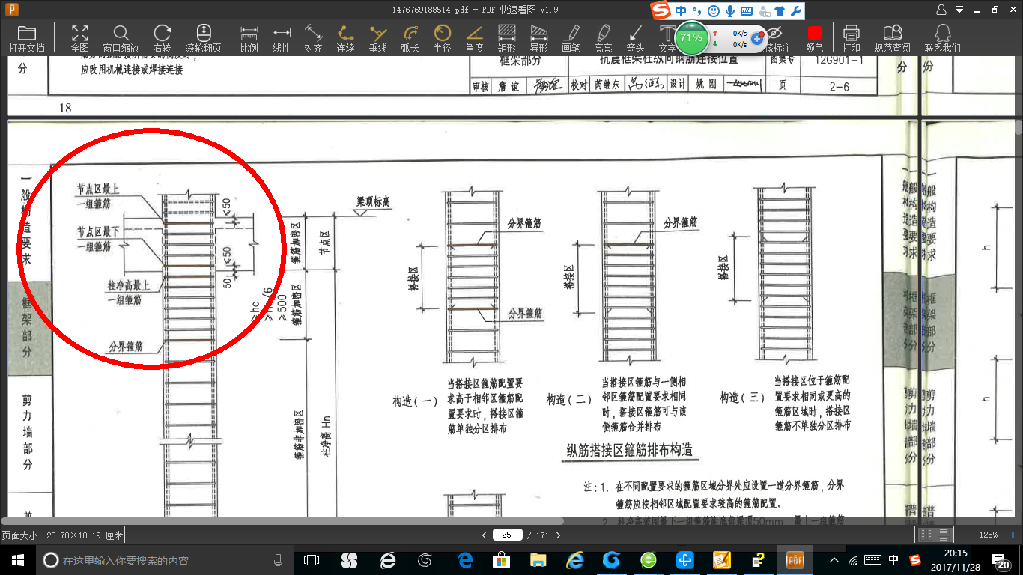Screen dimensions: 1023x575
Task: Toggle annotation visibility with the eye icon
Action: pos(776,34)
